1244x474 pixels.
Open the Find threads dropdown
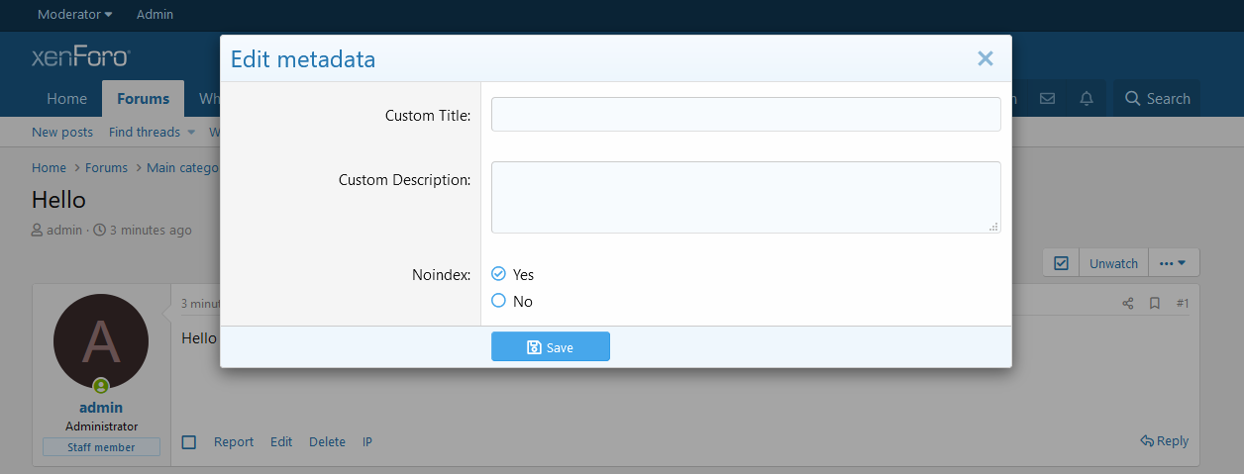[x=145, y=132]
